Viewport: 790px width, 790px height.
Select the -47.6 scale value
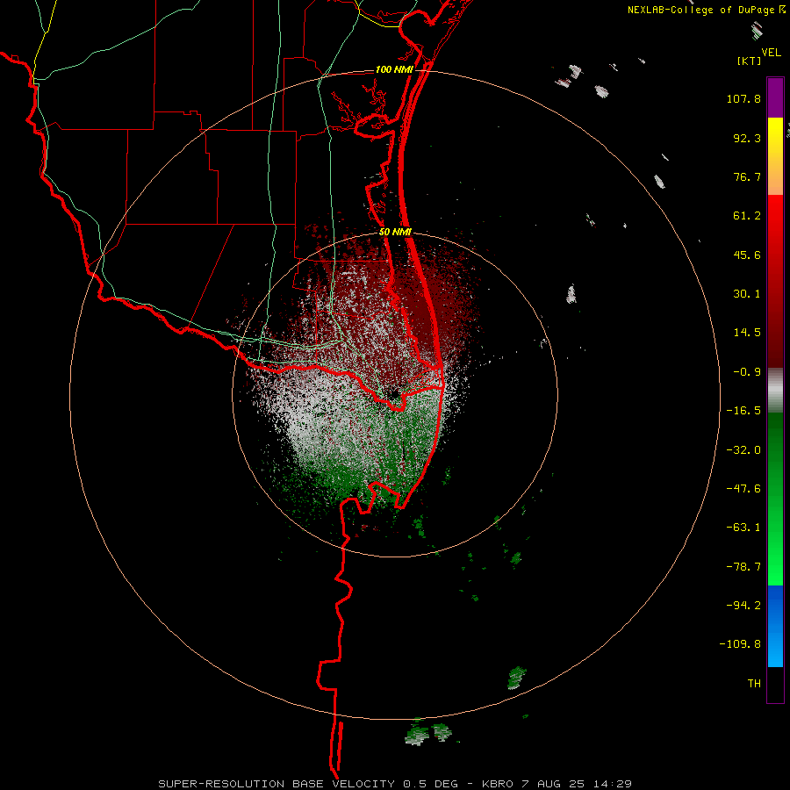pyautogui.click(x=743, y=488)
